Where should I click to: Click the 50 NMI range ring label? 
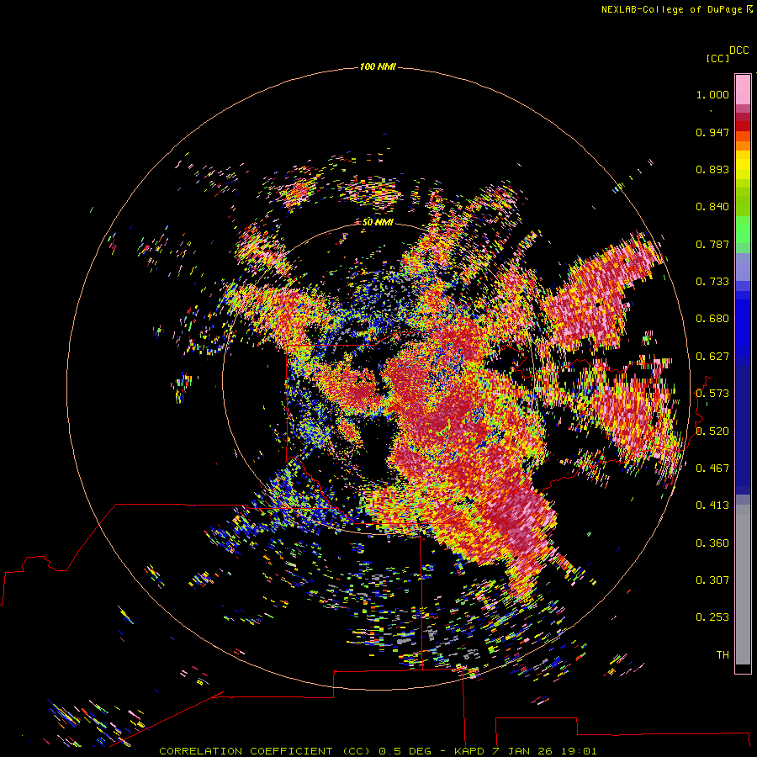click(x=378, y=223)
